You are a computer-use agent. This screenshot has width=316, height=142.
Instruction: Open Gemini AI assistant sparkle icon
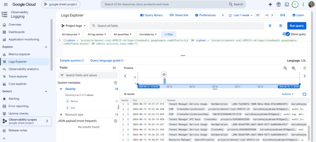pos(270,4)
